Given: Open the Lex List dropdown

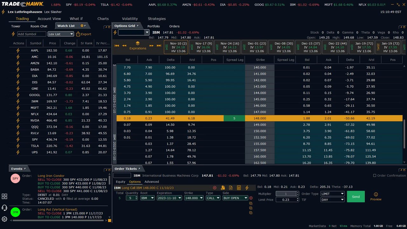Looking at the screenshot, I should tap(61, 34).
